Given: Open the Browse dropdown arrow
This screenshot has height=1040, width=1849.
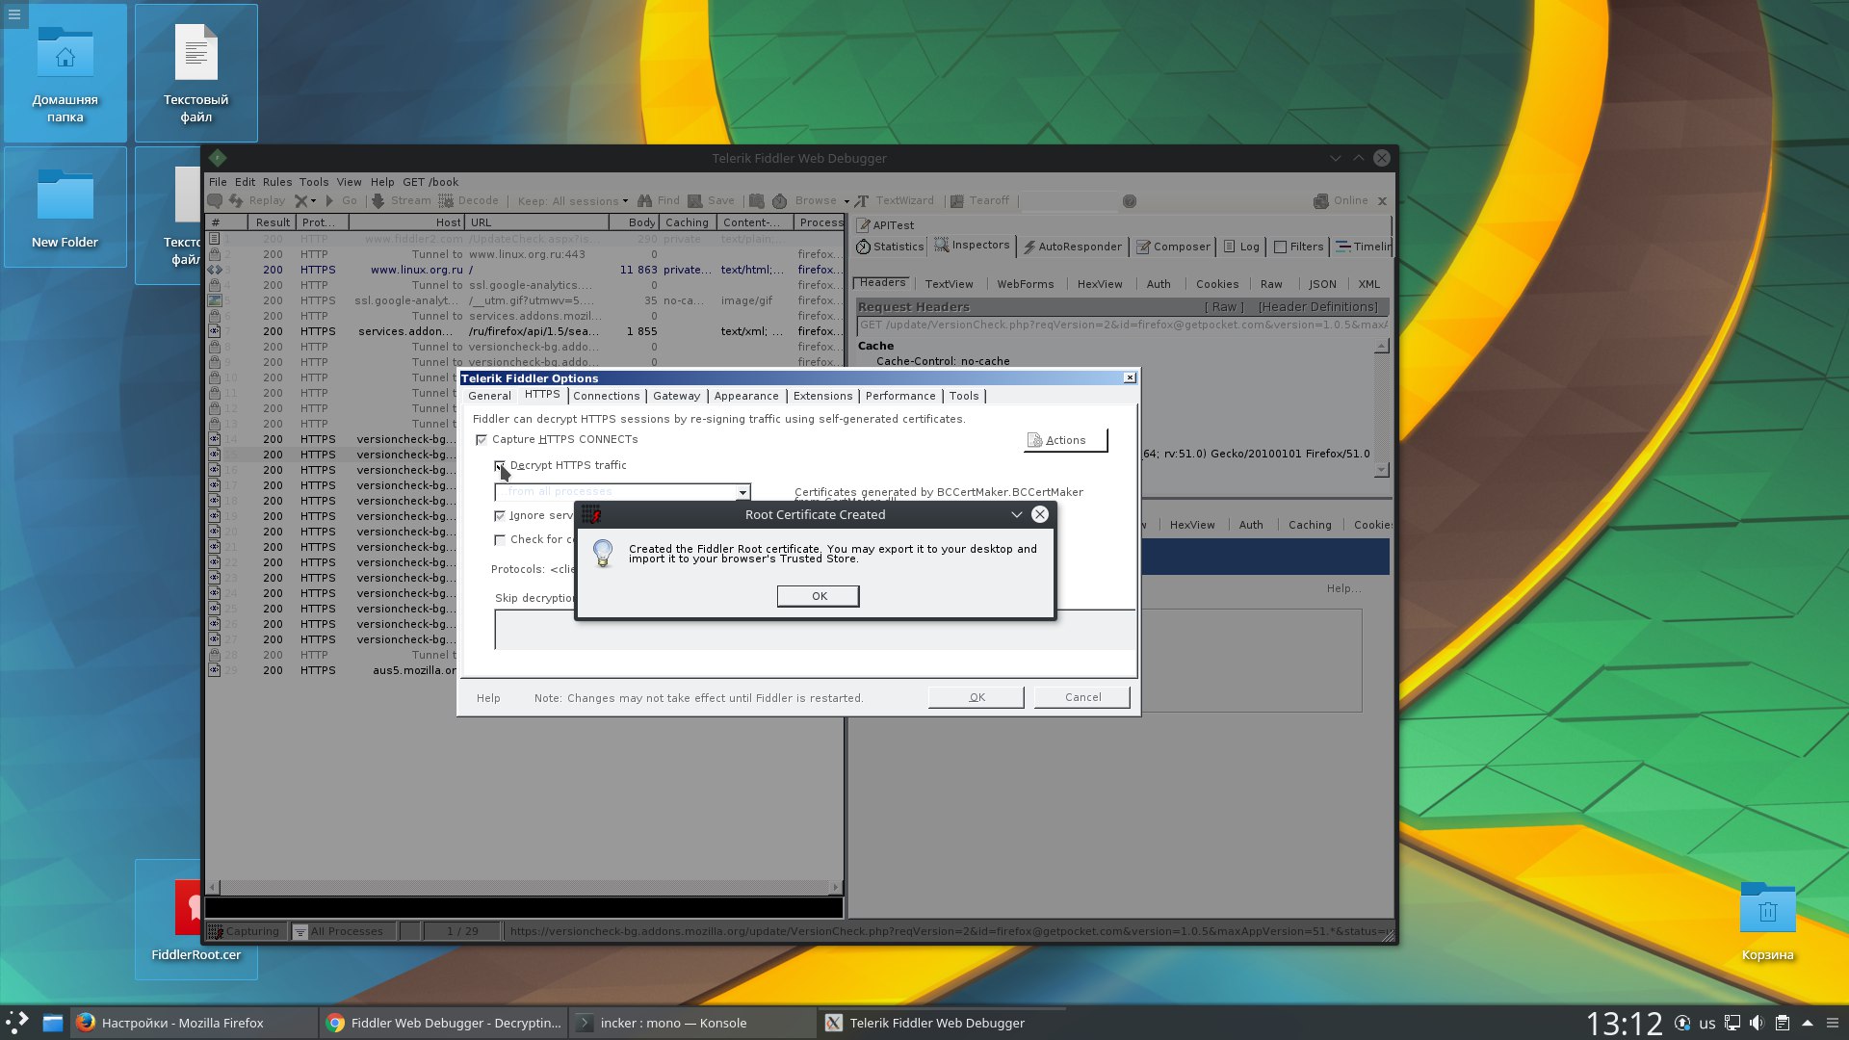Looking at the screenshot, I should tap(847, 202).
